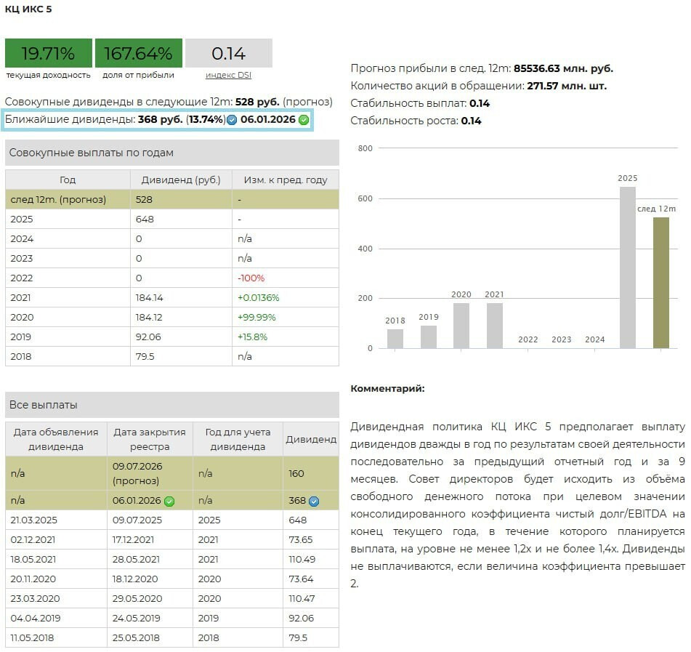Viewport: 691px width, 652px height.
Task: Click the Дивиденд (руб.) column header
Action: pyautogui.click(x=181, y=180)
